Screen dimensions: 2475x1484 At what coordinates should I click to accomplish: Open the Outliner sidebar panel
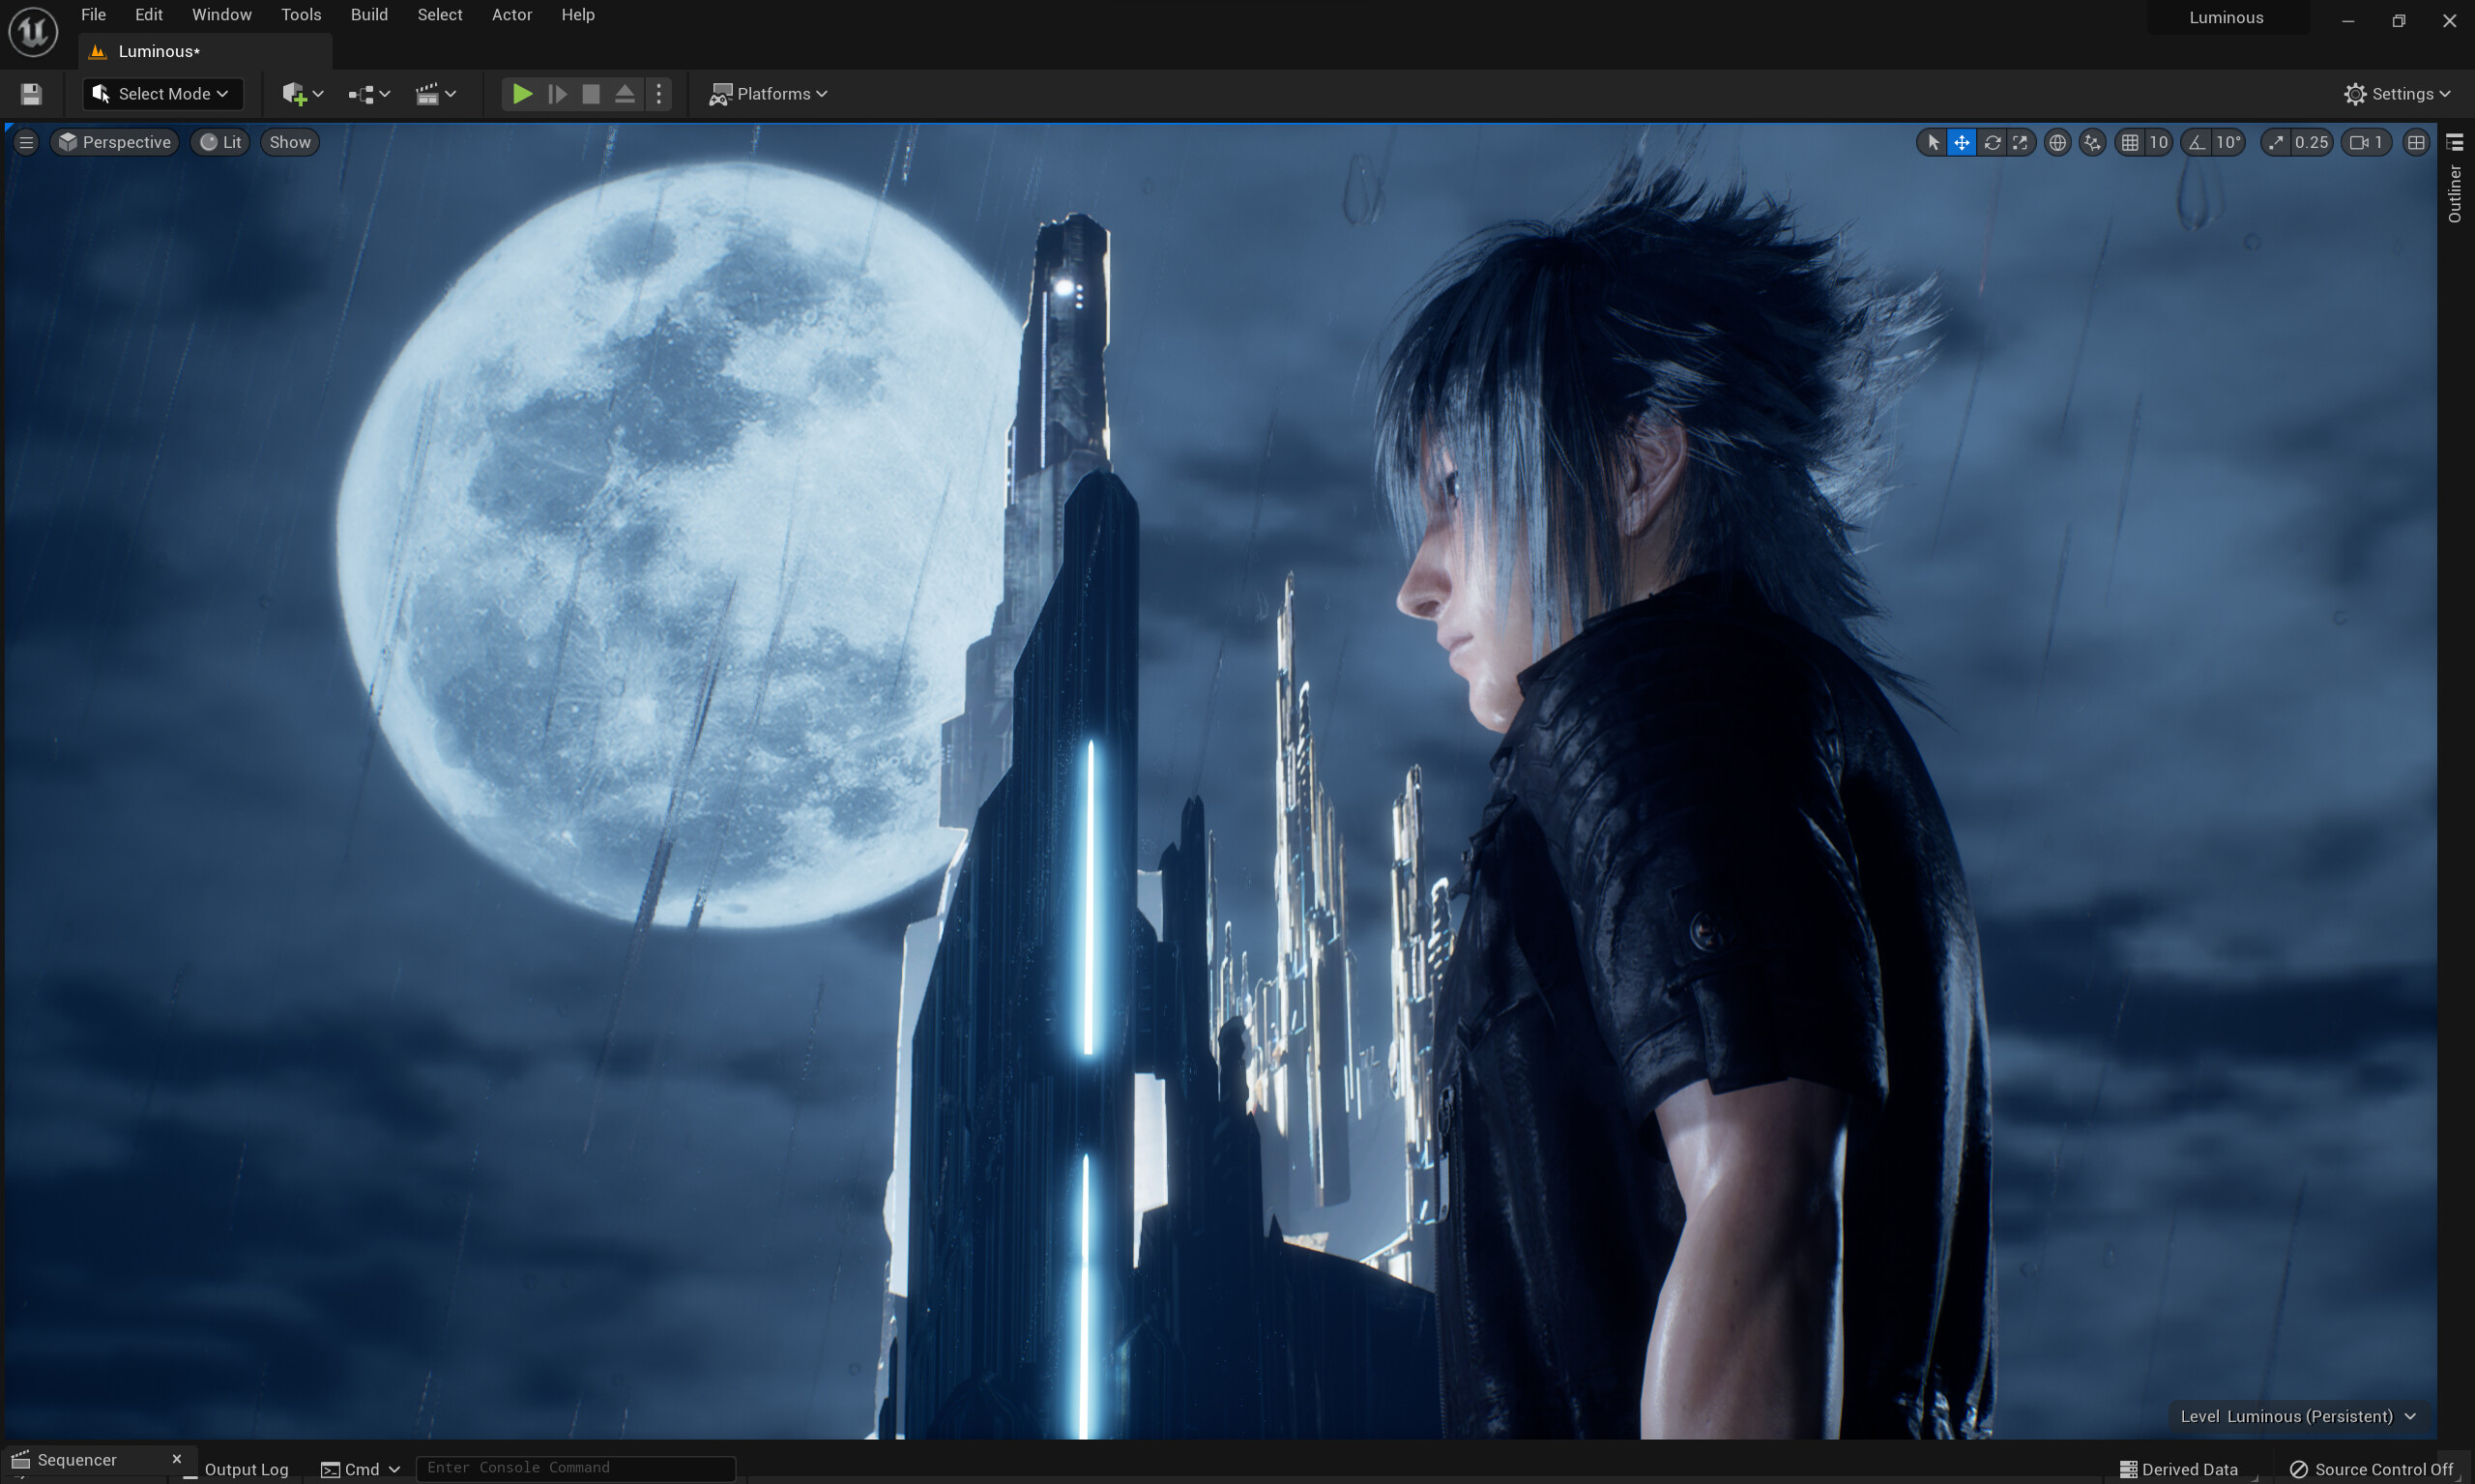[x=2455, y=180]
